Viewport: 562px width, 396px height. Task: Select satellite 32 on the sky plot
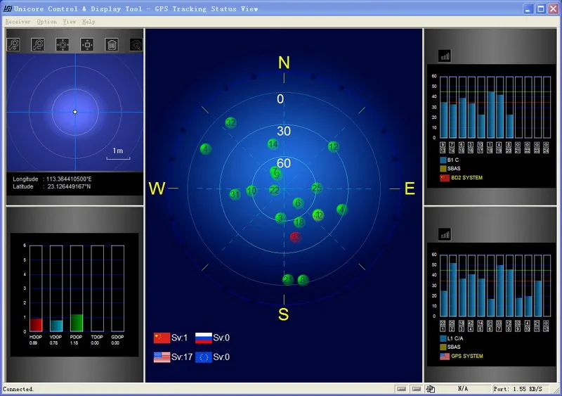230,122
